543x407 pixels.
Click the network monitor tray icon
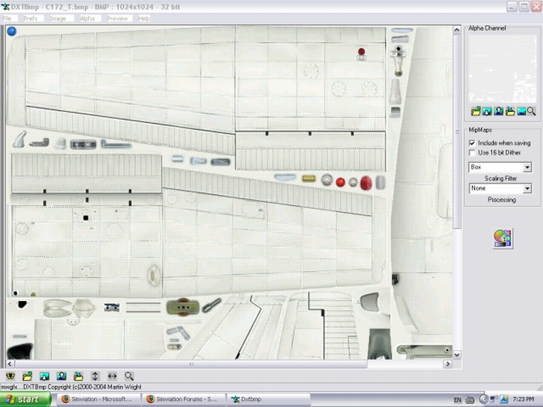pos(493,400)
